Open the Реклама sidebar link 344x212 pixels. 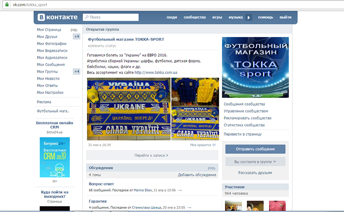pyautogui.click(x=44, y=102)
